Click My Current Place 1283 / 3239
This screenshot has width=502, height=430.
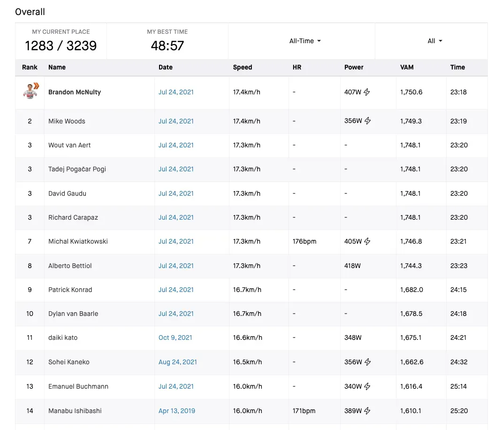coord(61,46)
